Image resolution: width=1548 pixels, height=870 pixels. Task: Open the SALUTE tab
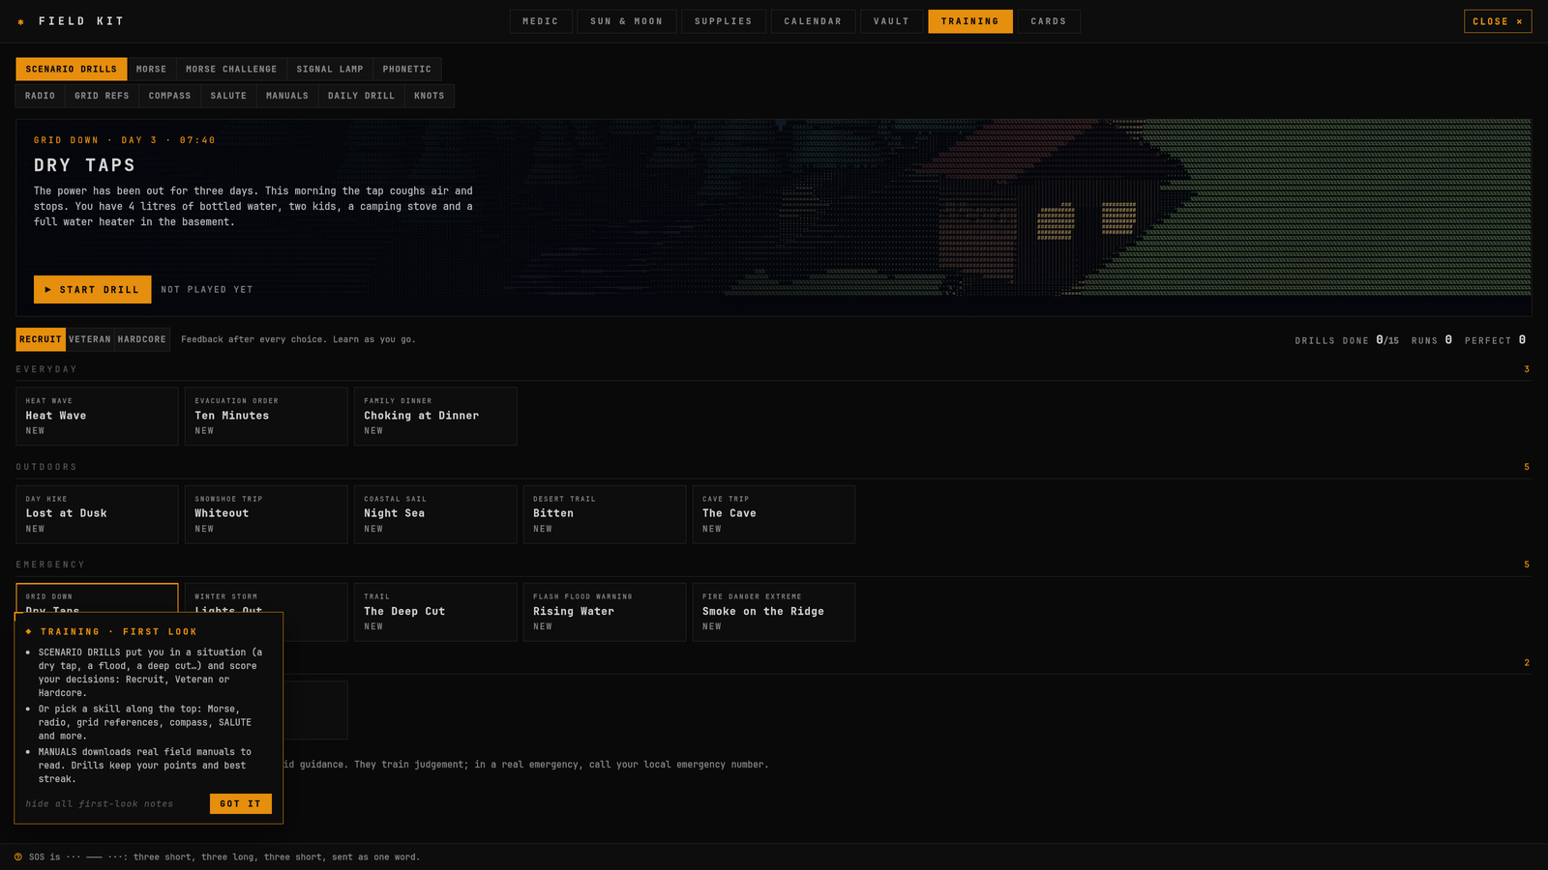click(x=228, y=96)
